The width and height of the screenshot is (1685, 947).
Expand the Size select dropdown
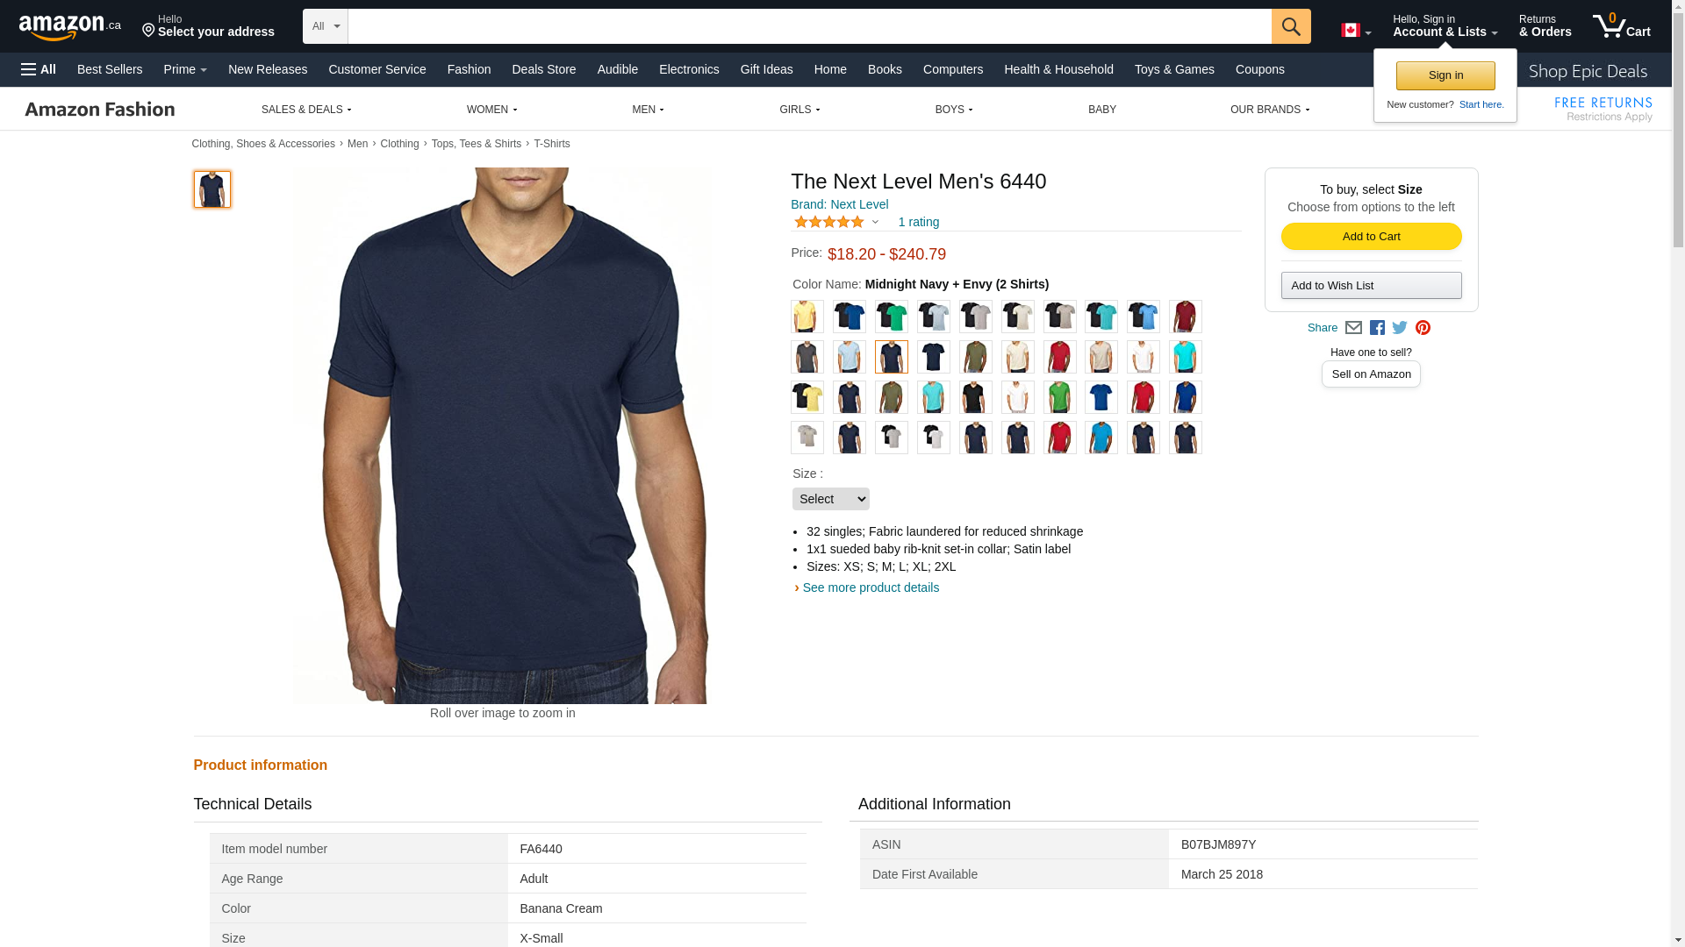(x=830, y=499)
